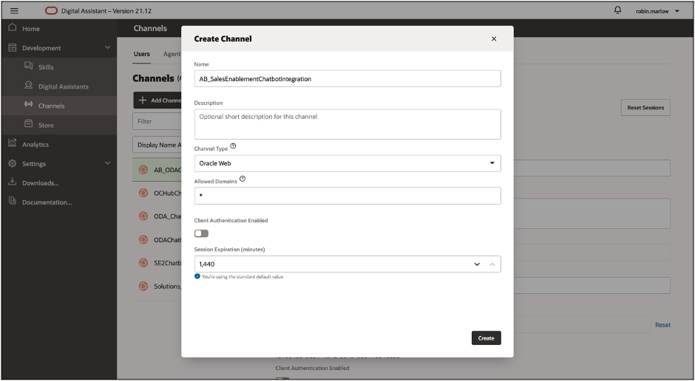Select the ODA_Cha channel row
The image size is (695, 381).
click(157, 216)
